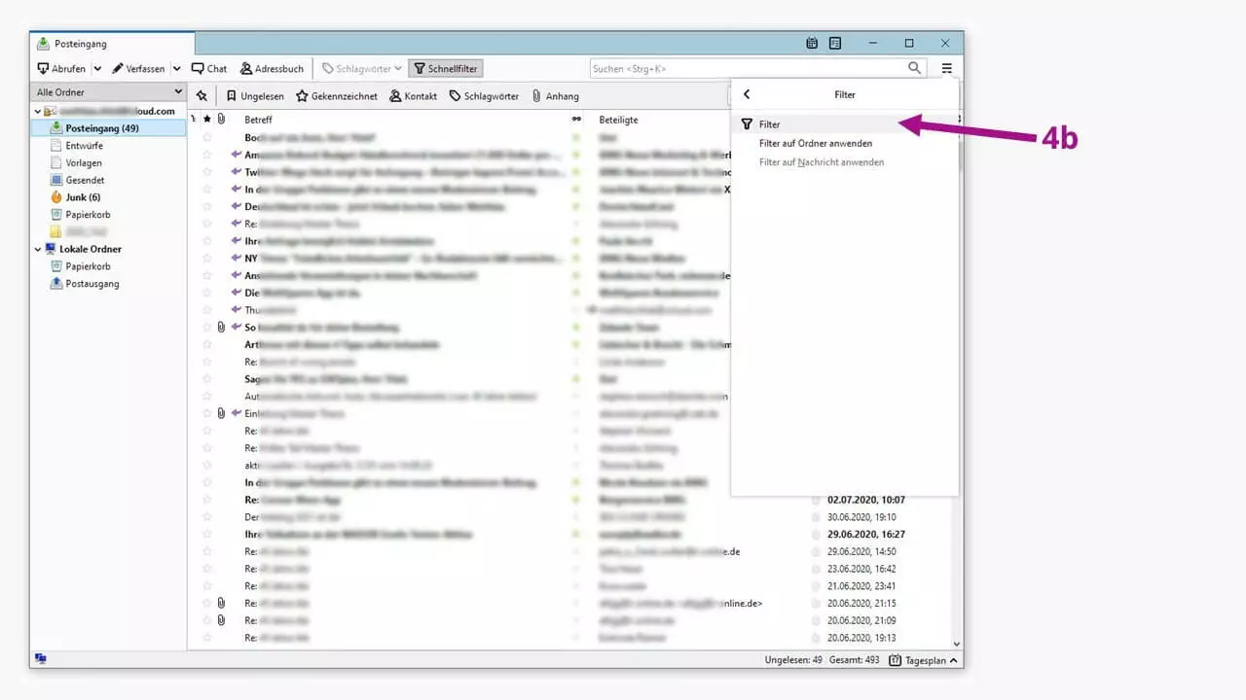The width and height of the screenshot is (1246, 700).
Task: Open Papierkorb under the mail account
Action: pyautogui.click(x=88, y=215)
